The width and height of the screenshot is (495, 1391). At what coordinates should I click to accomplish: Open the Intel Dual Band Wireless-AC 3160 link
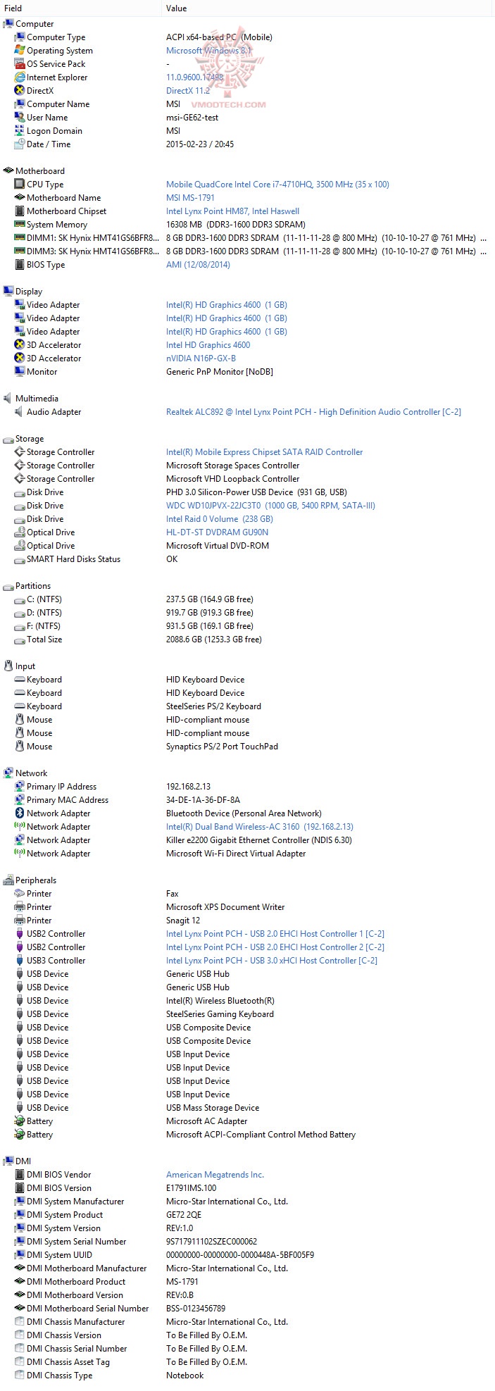pos(260,827)
